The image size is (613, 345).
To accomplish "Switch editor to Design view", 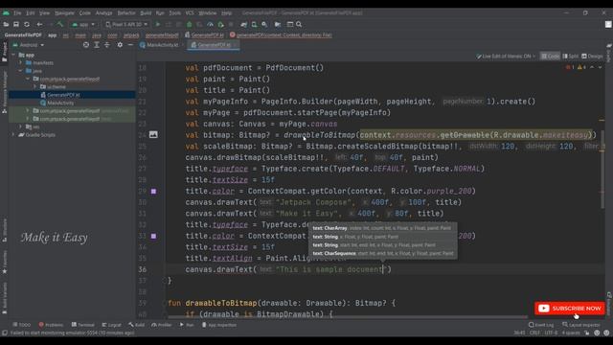I will 592,57.
